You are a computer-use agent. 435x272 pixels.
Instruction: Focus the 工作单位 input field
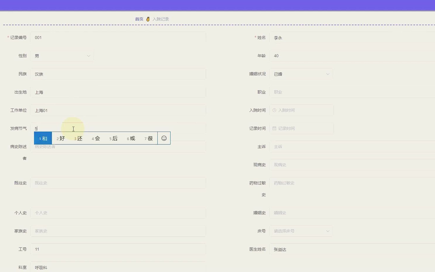[118, 110]
